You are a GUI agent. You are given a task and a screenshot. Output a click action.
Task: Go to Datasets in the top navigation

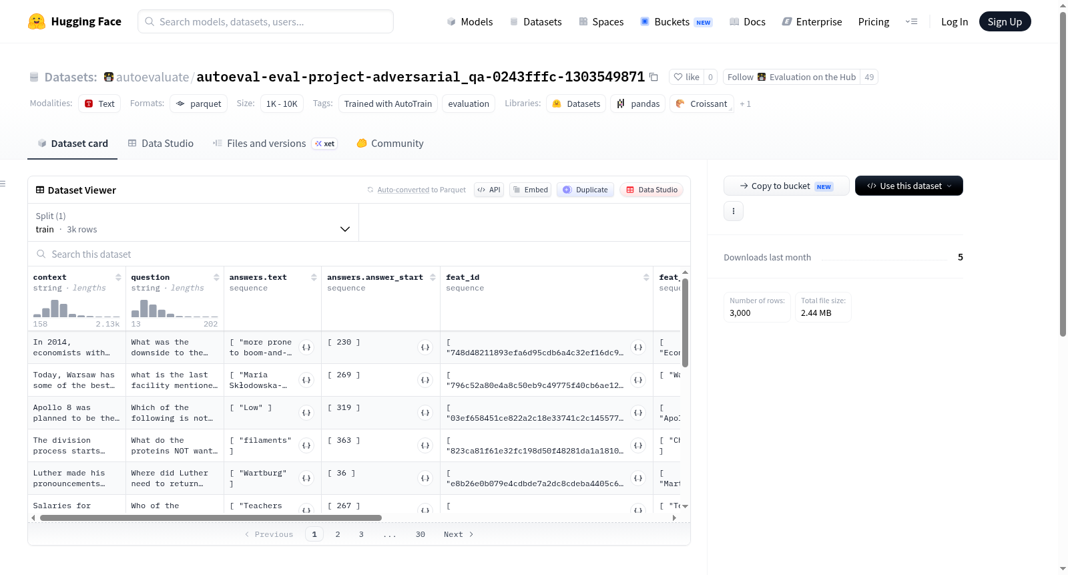click(536, 21)
